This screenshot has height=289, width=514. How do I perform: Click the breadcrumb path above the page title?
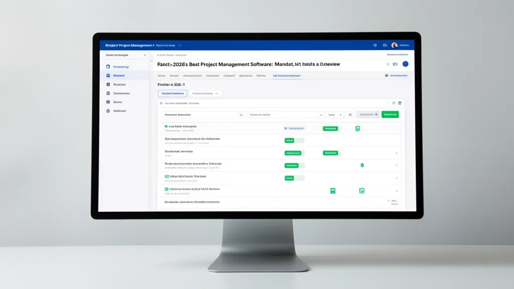[x=172, y=55]
